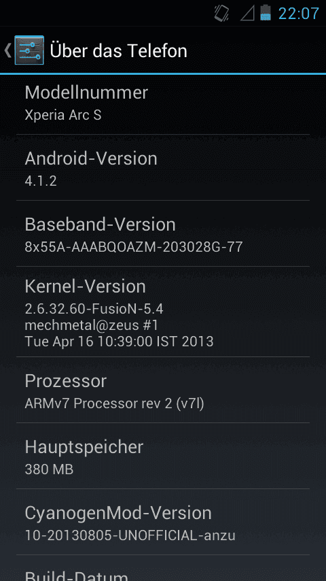This screenshot has width=326, height=581.
Task: Tap the Über das Telefon title
Action: 118,51
